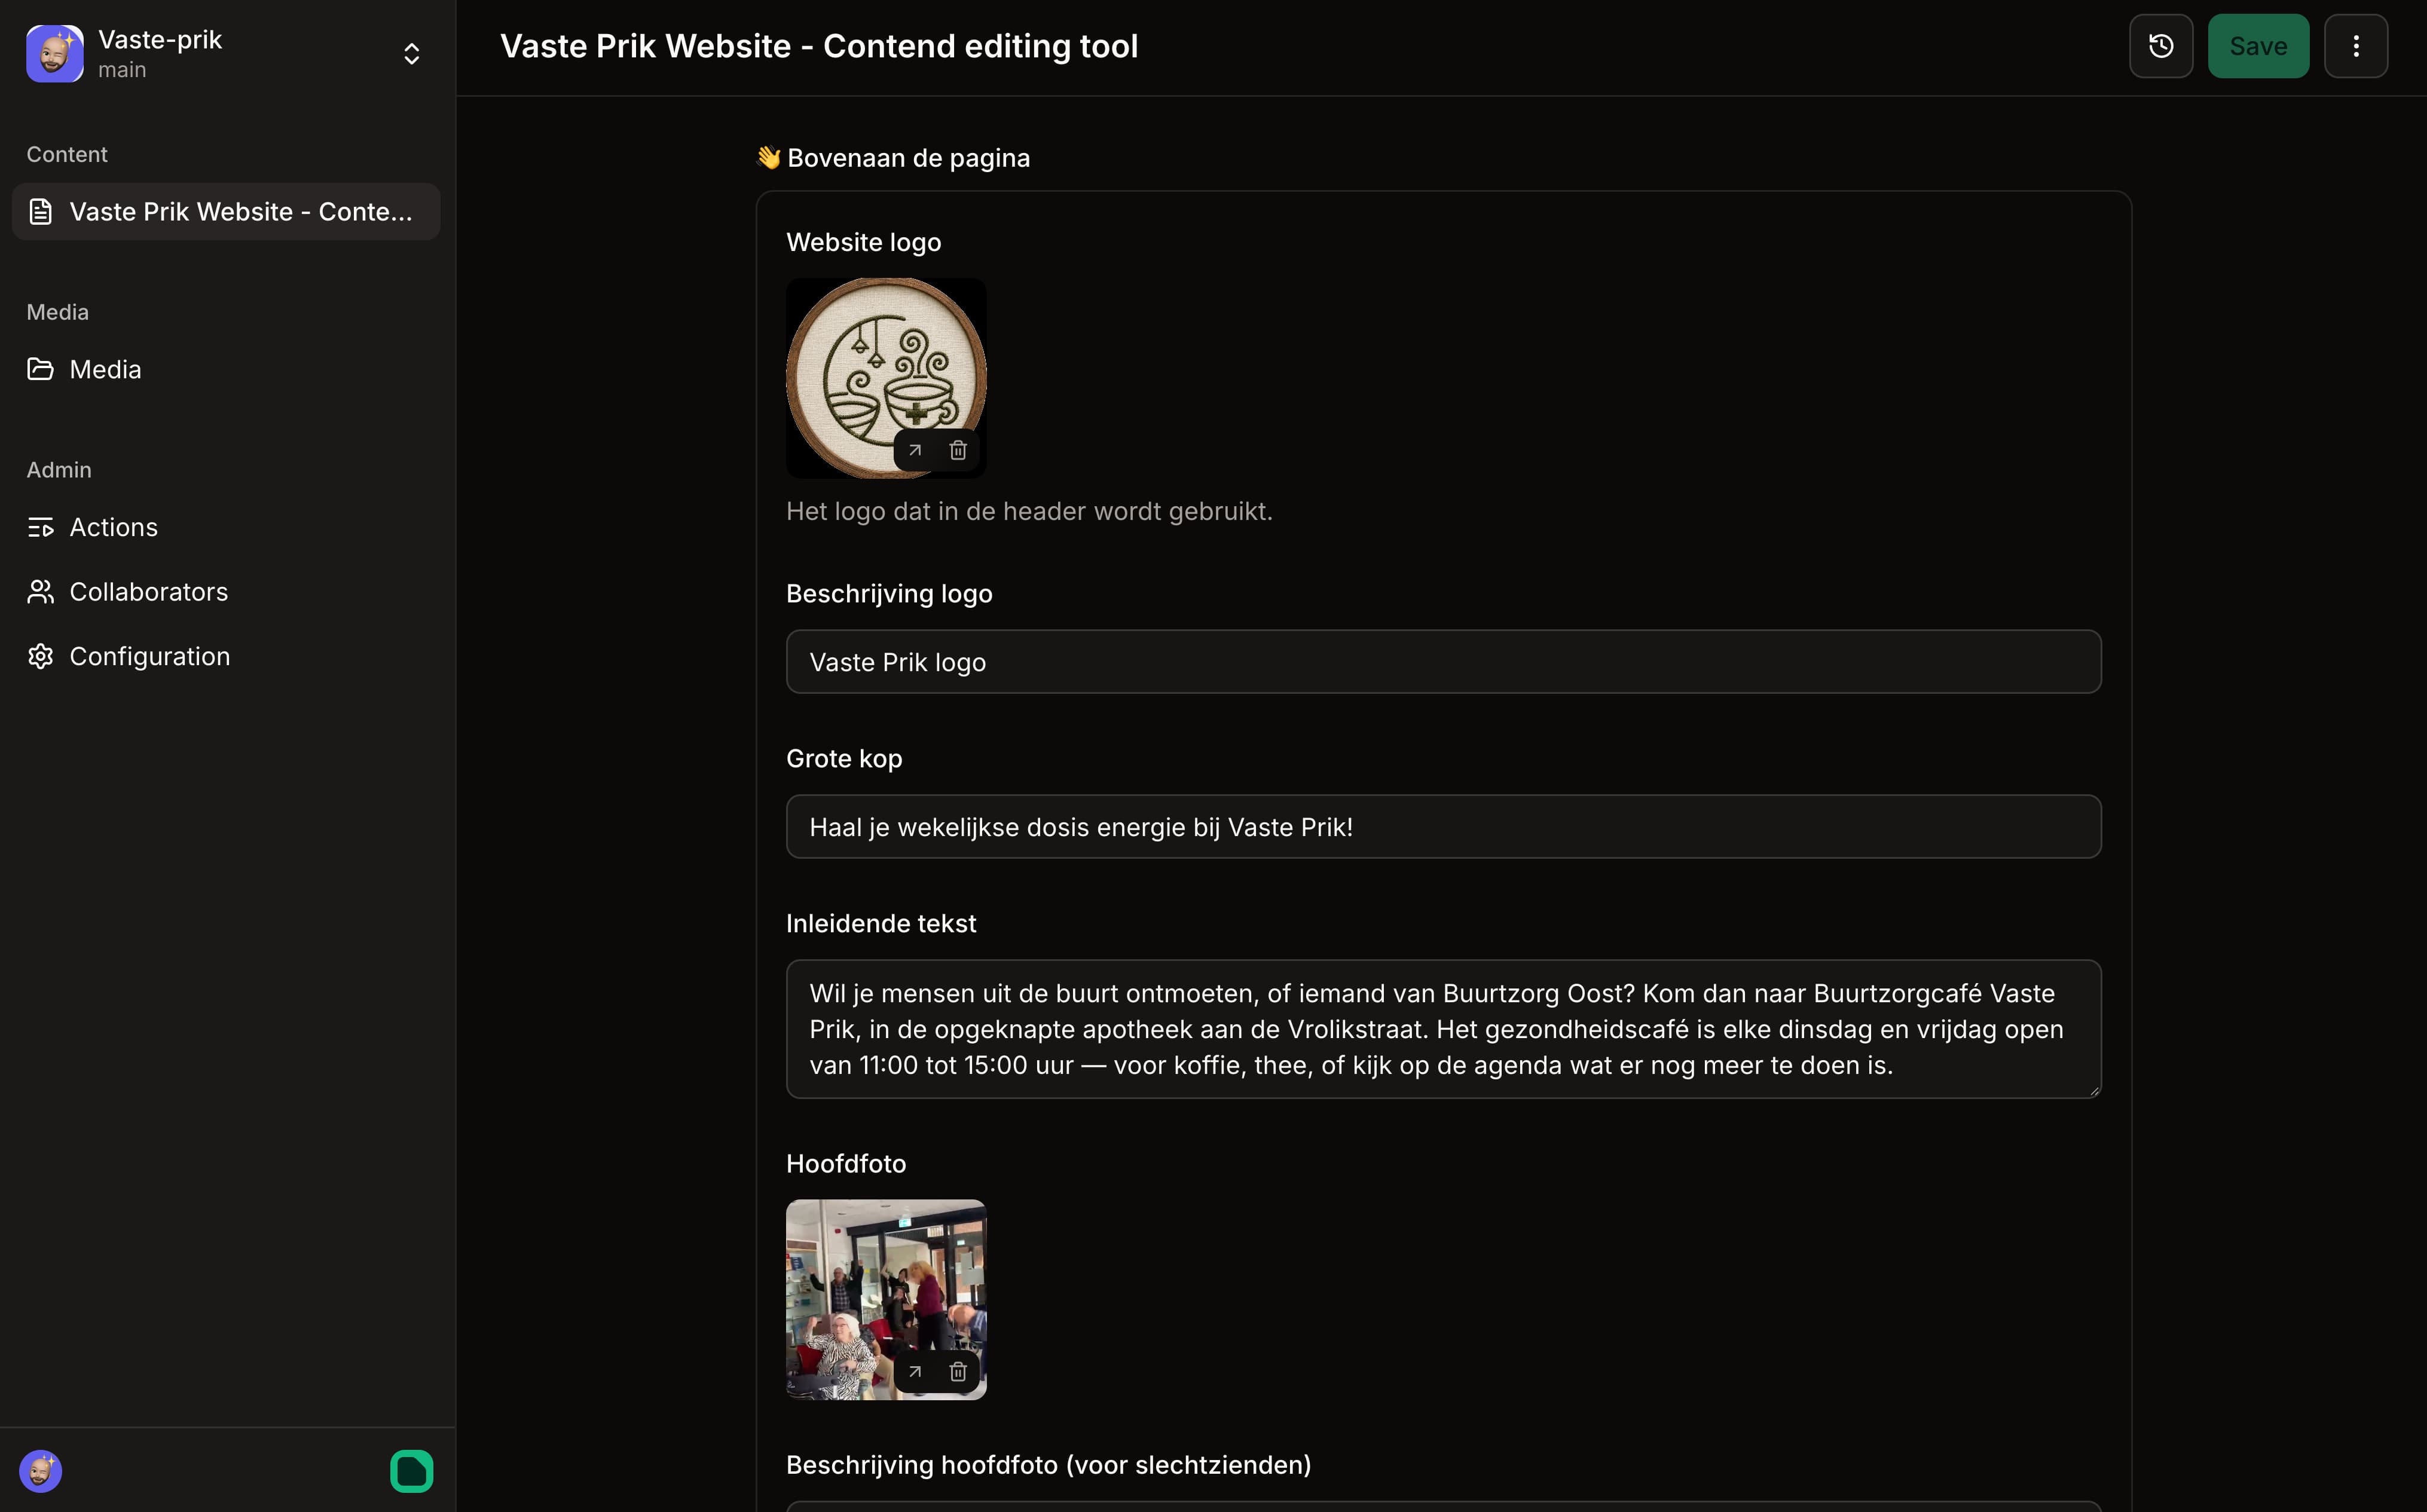Open the Hoofdfoto image via arrow icon
The image size is (2427, 1512).
(915, 1372)
